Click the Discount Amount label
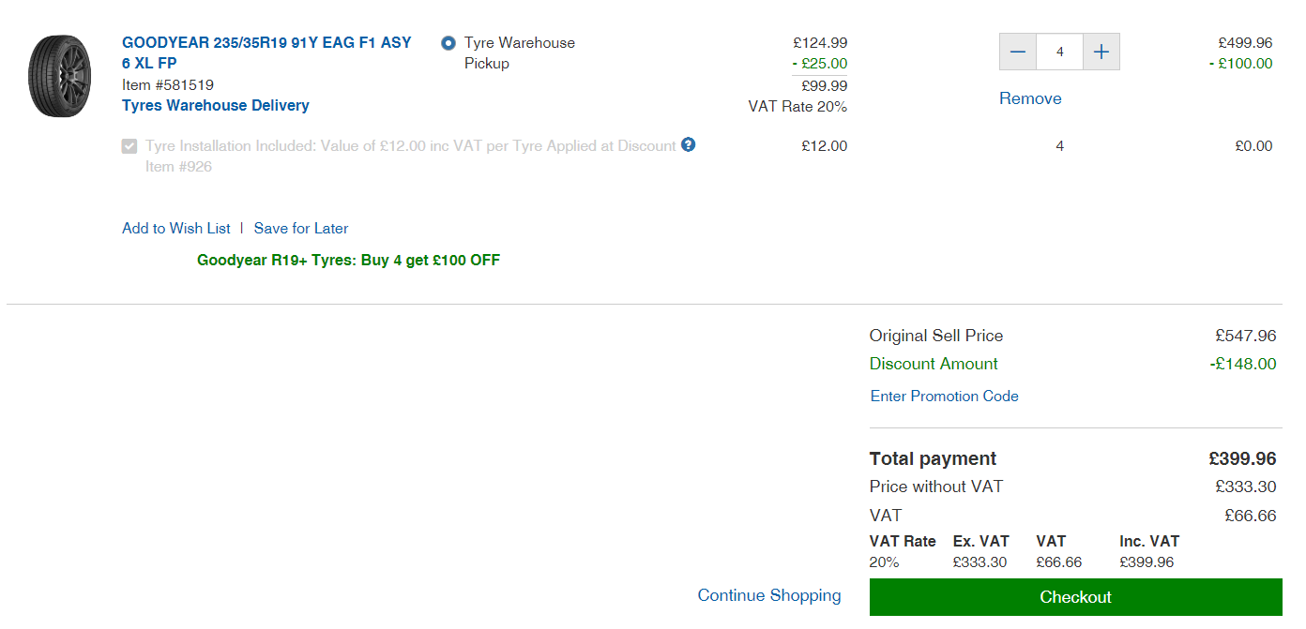The width and height of the screenshot is (1306, 629). 934,364
